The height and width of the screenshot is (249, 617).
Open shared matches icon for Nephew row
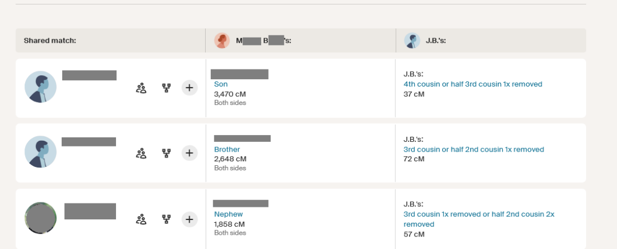click(141, 219)
